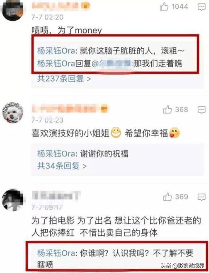The image size is (209, 273).
Task: Like the comment with 1044 likes
Action: pyautogui.click(x=164, y=7)
